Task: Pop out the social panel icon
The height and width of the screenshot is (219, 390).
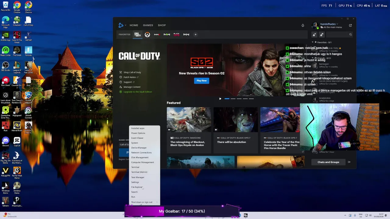Action: [x=350, y=26]
